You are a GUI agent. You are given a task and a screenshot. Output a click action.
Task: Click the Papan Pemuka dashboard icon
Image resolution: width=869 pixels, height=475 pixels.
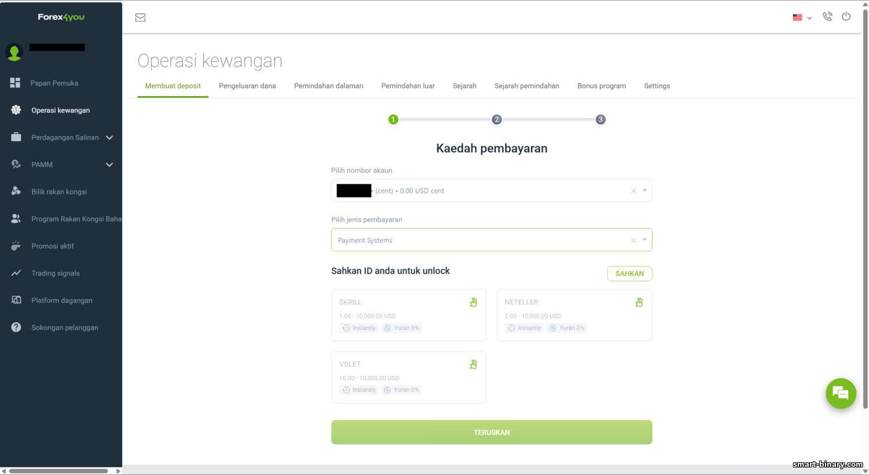click(16, 83)
